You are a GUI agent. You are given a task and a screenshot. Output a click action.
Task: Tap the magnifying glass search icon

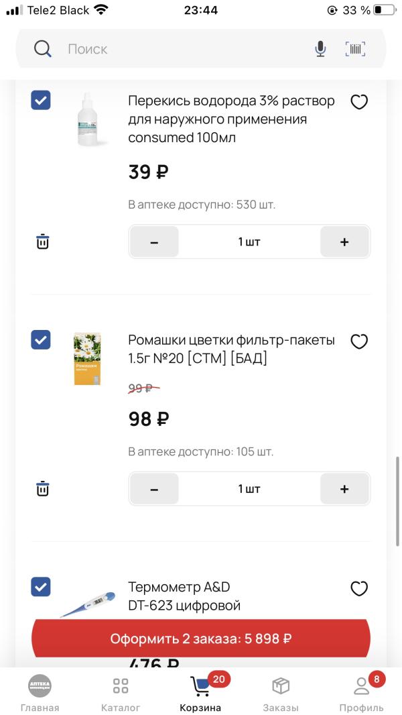click(43, 49)
